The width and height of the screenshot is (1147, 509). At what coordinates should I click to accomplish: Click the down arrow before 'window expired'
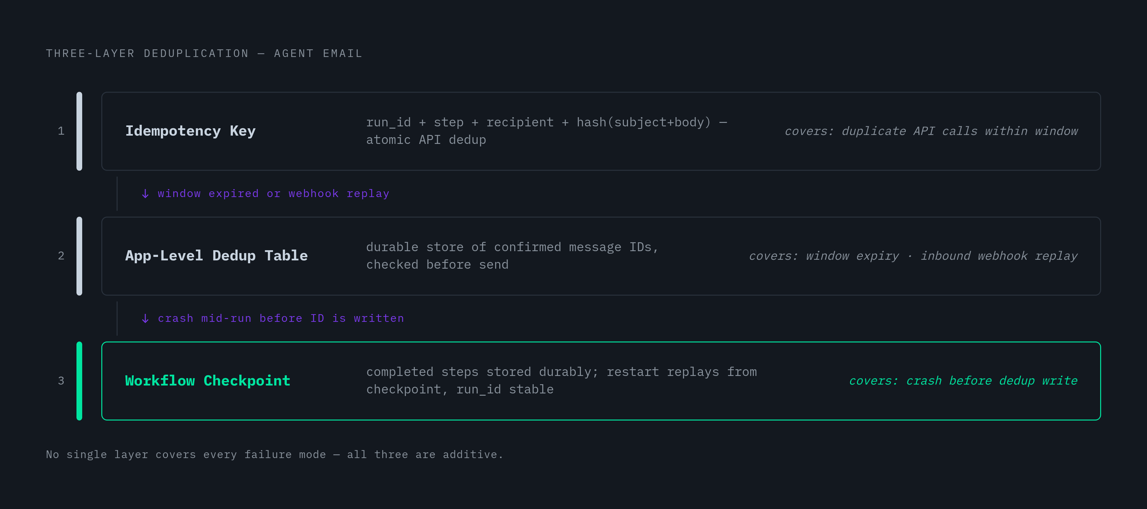click(145, 194)
